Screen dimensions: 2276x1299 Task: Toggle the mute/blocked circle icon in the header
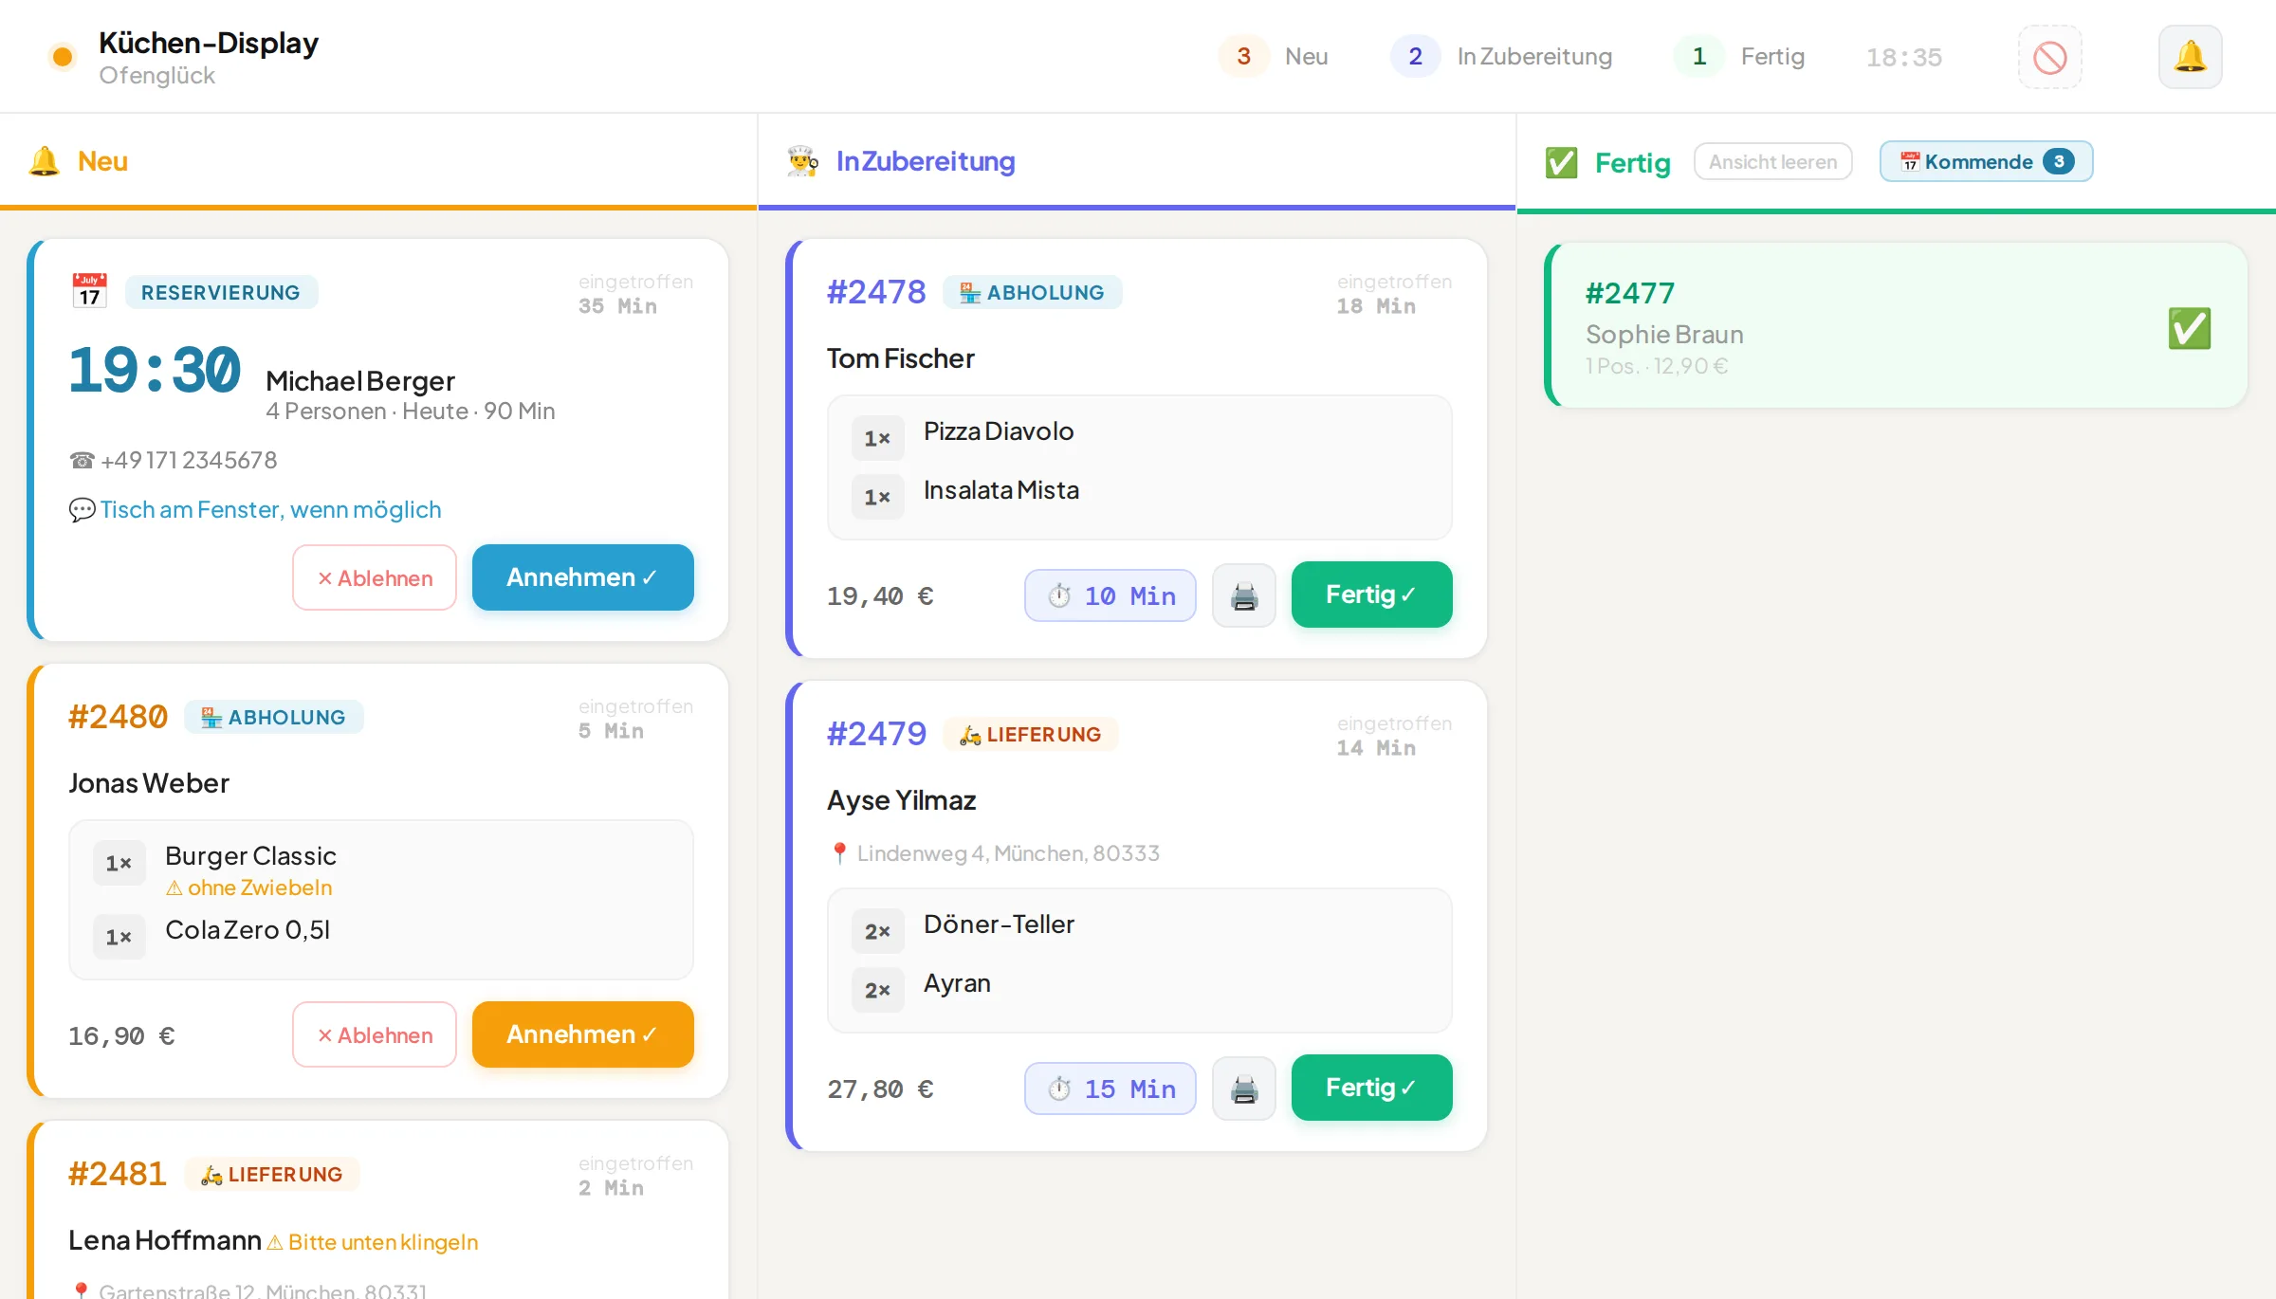(2049, 57)
